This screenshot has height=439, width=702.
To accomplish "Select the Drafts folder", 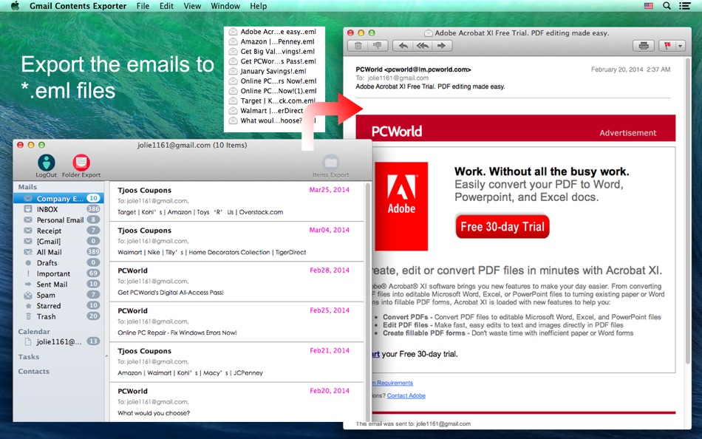I will 58,263.
